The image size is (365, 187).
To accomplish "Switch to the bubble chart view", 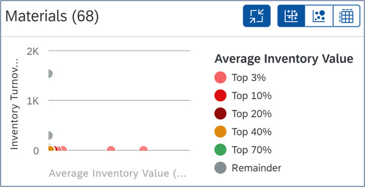I will tap(319, 16).
